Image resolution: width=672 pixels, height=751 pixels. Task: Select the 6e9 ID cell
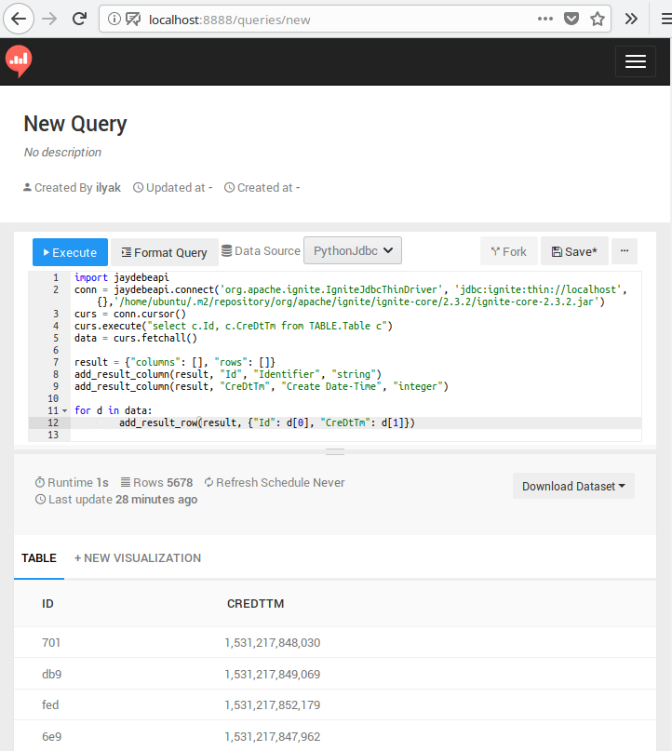tap(52, 737)
